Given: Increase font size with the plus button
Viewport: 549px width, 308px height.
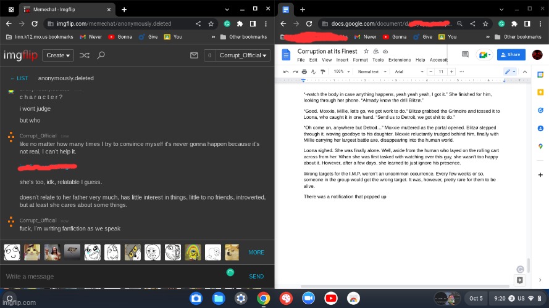Looking at the screenshot, I should (x=452, y=72).
